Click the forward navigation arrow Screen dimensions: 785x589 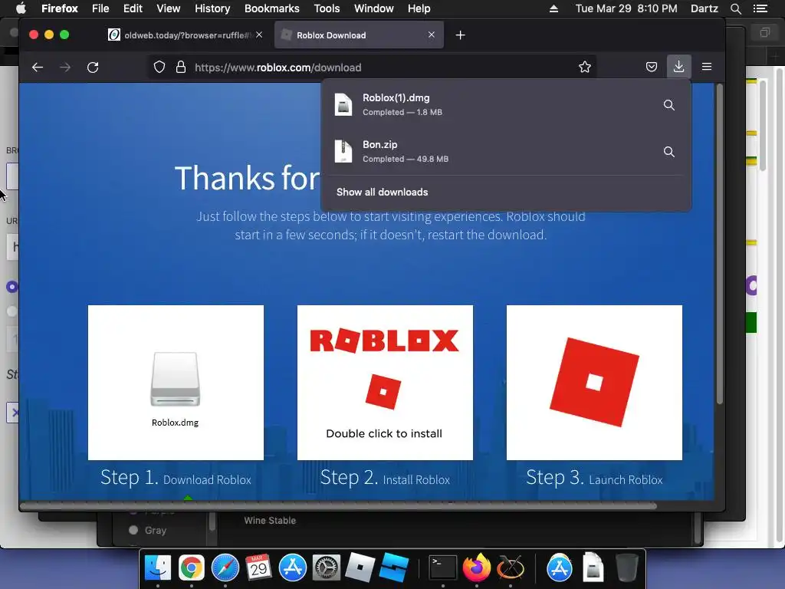tap(65, 67)
